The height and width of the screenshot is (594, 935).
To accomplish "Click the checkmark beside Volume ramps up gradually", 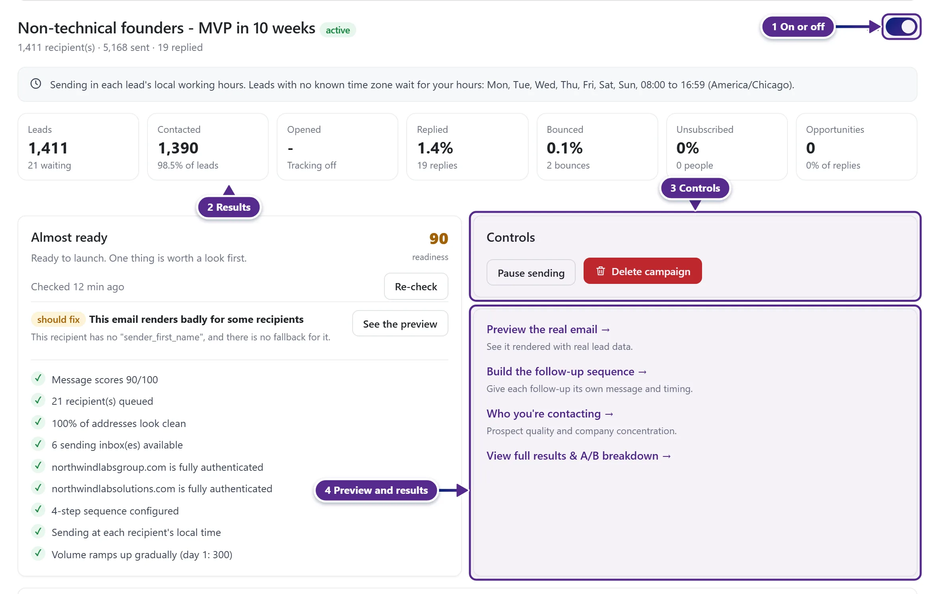I will [x=38, y=553].
